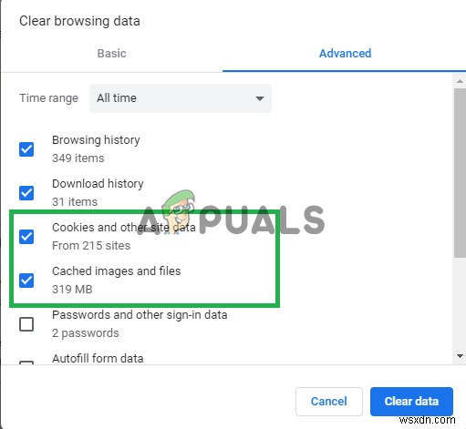Click the scrollbar up arrow
Viewport: 466px width, 429px height.
point(460,81)
